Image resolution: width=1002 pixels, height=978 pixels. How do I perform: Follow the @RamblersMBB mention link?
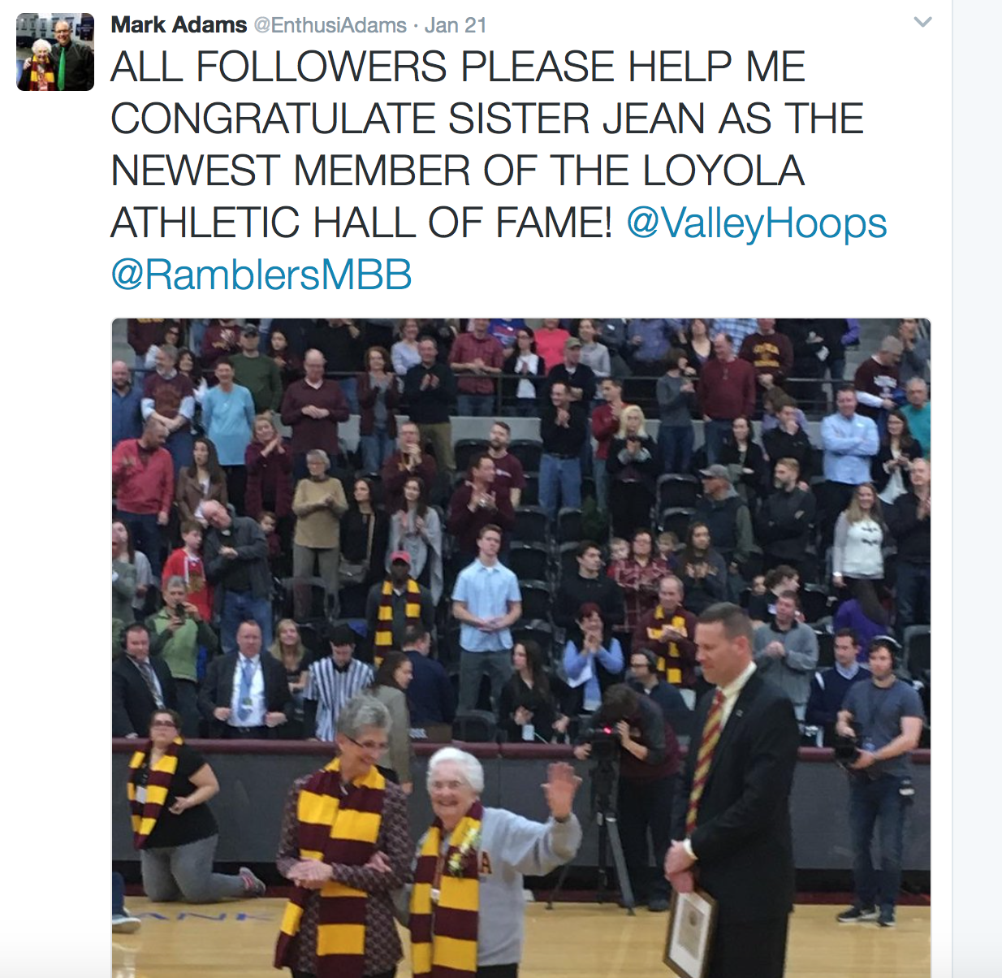coord(261,275)
